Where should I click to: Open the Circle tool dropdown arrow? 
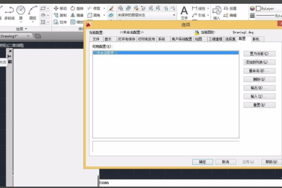coord(21,22)
